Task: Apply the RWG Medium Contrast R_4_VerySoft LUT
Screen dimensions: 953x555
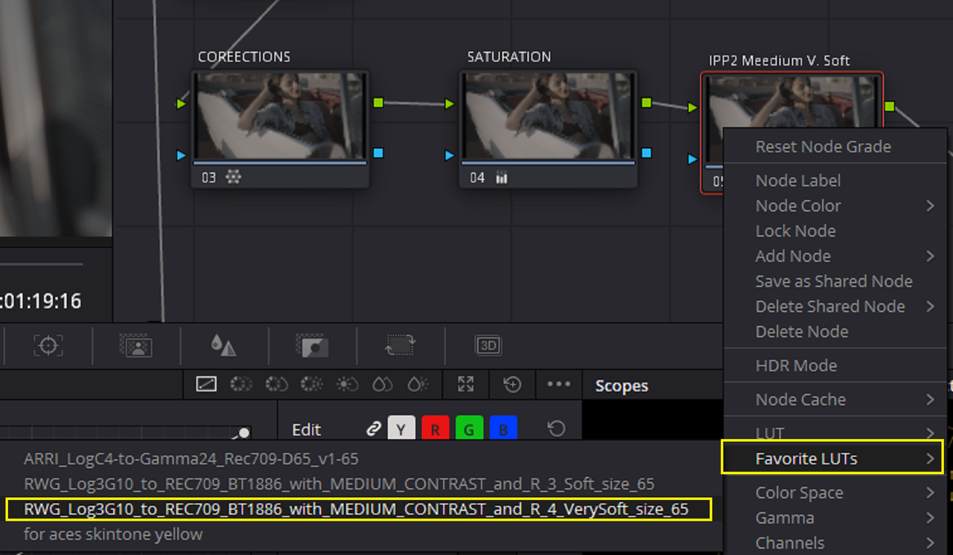Action: (x=358, y=510)
